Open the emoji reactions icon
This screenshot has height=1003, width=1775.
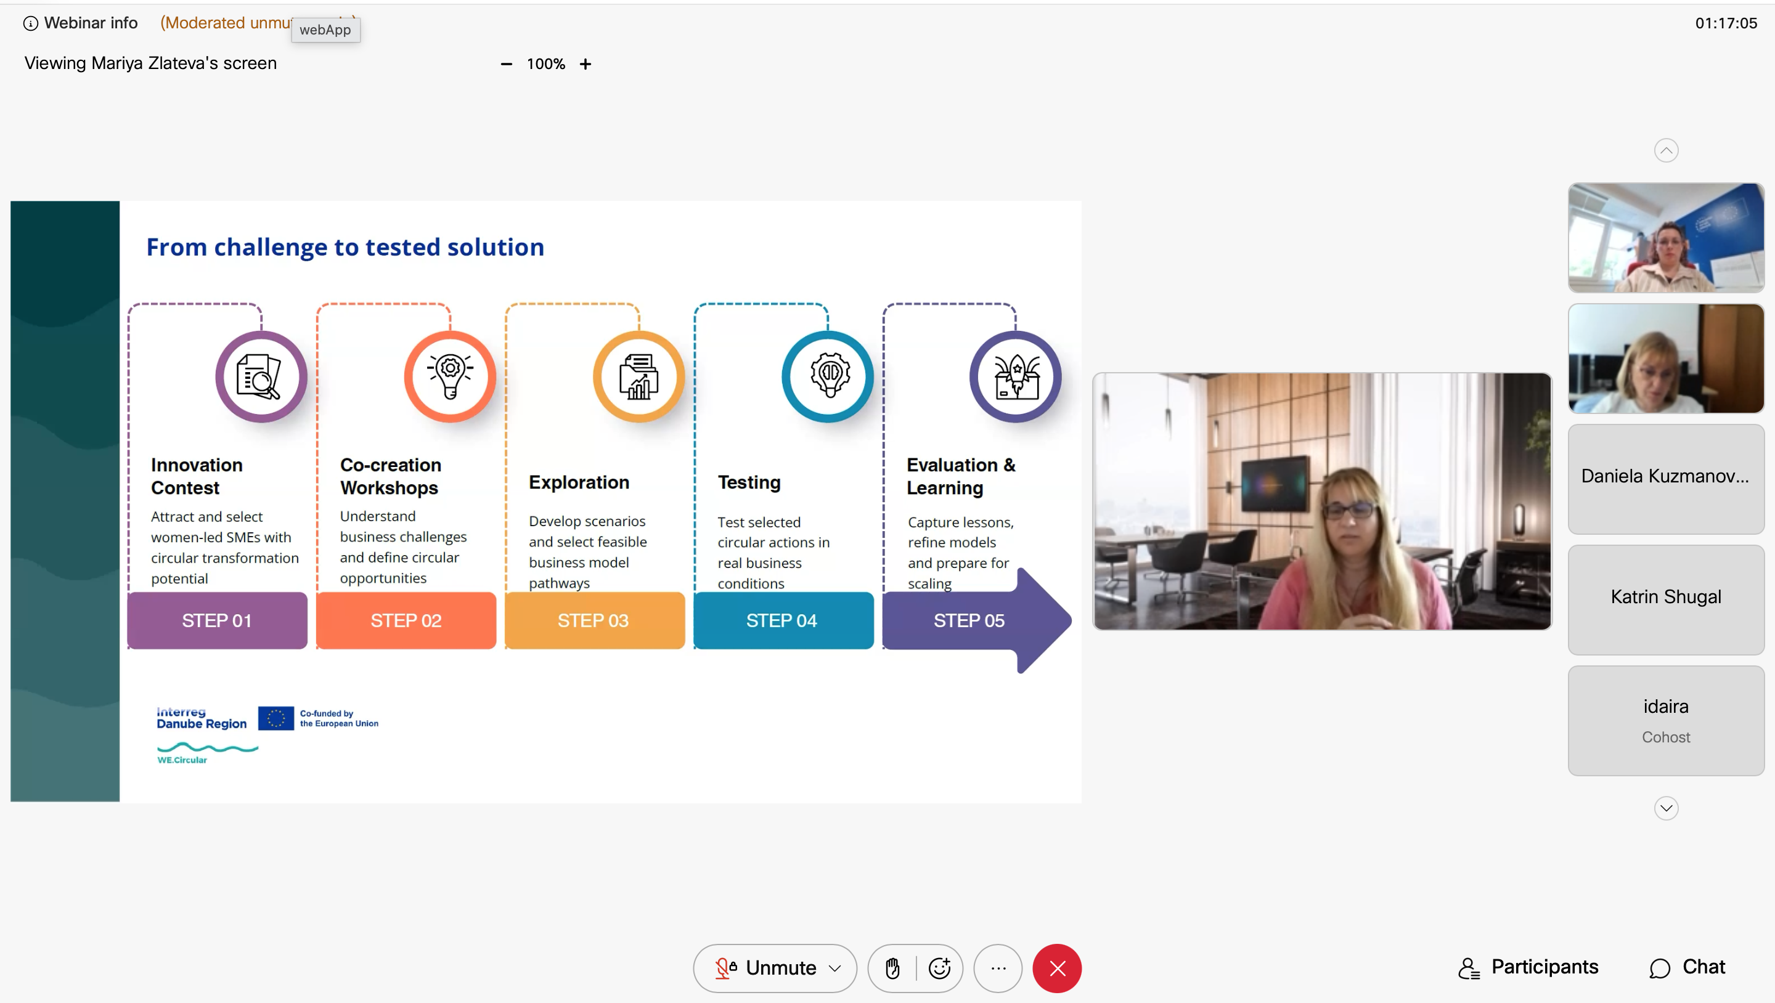point(940,968)
